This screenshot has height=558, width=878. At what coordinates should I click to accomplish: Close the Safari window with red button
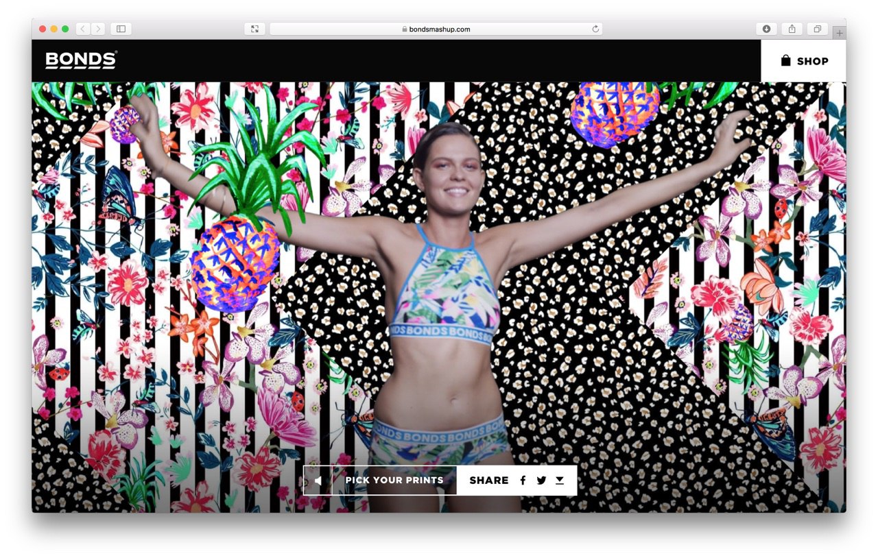tap(43, 29)
